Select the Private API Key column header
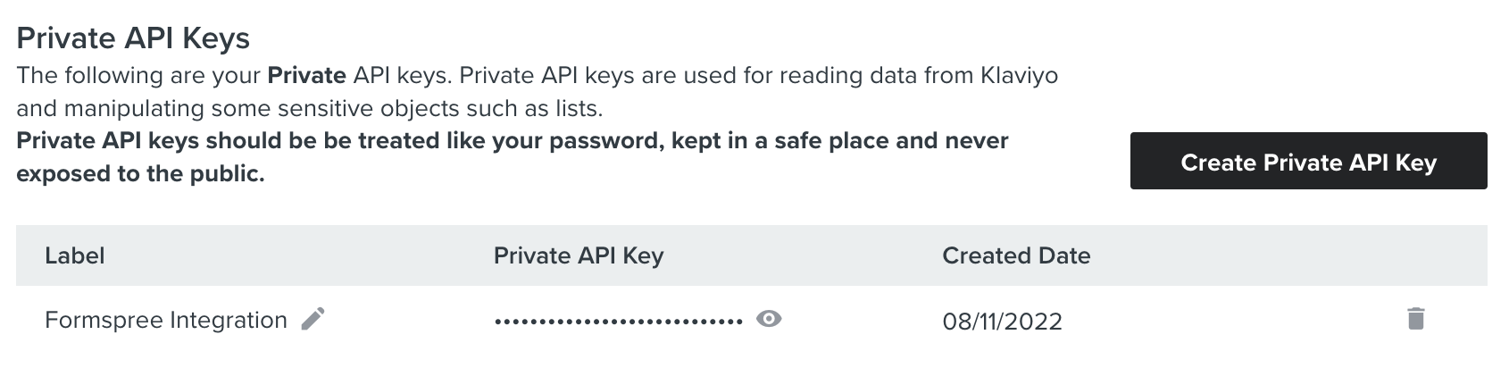 click(x=579, y=255)
